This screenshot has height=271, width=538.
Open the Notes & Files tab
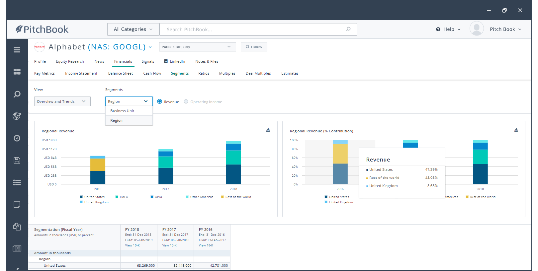207,61
